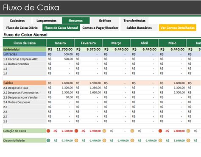Switch to the Gráficos tab
The image size is (201, 157).
105,21
